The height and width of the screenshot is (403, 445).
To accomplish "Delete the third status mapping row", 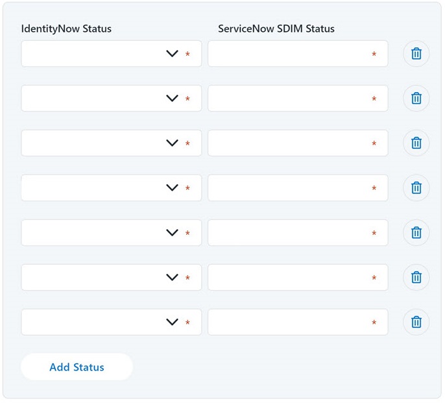I will click(x=416, y=143).
